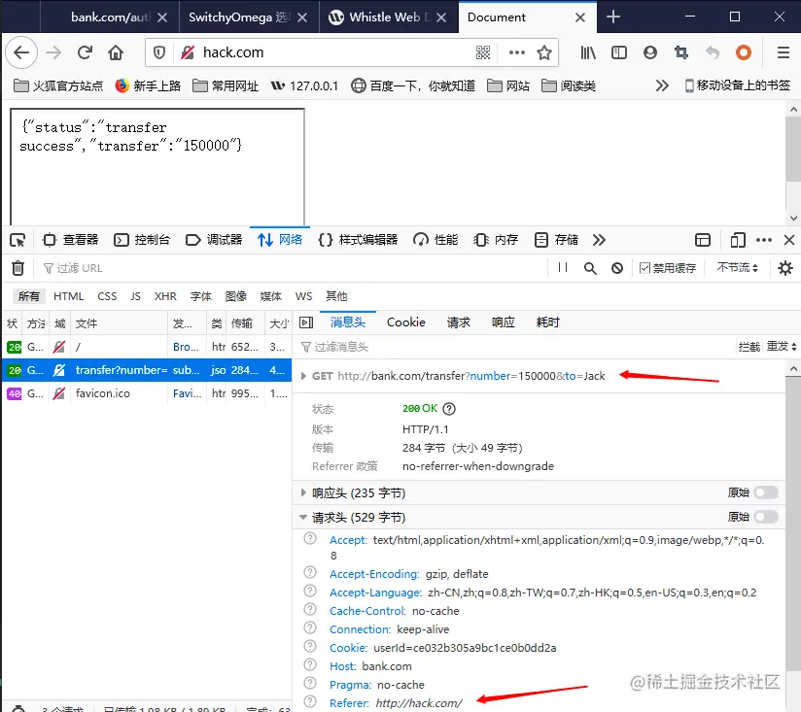This screenshot has width=801, height=712.
Task: Open a new browser tab
Action: click(613, 17)
